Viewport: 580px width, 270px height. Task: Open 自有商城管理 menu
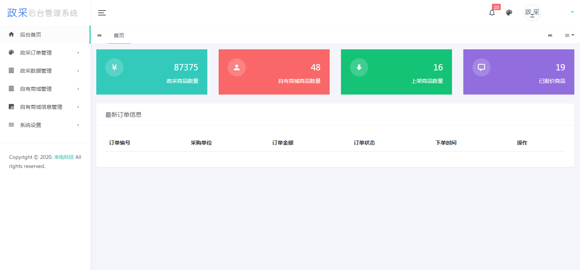click(x=45, y=89)
